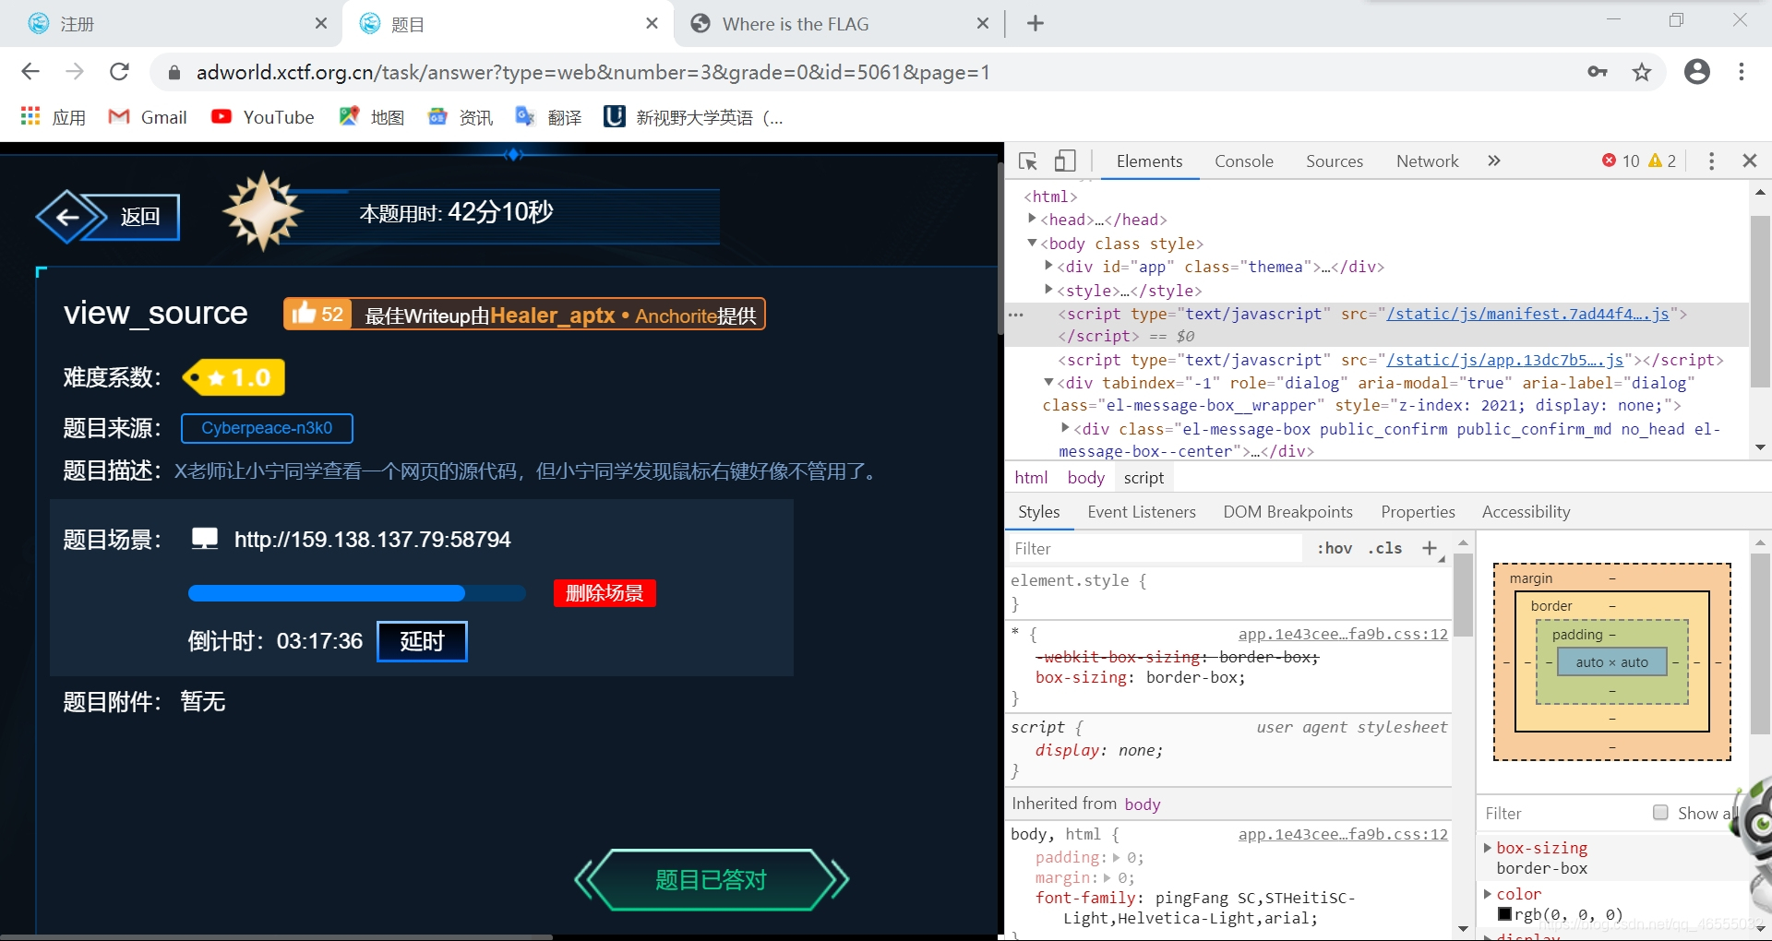Viewport: 1772px width, 941px height.
Task: Open the app.13dc7b5 js source link
Action: click(1504, 360)
